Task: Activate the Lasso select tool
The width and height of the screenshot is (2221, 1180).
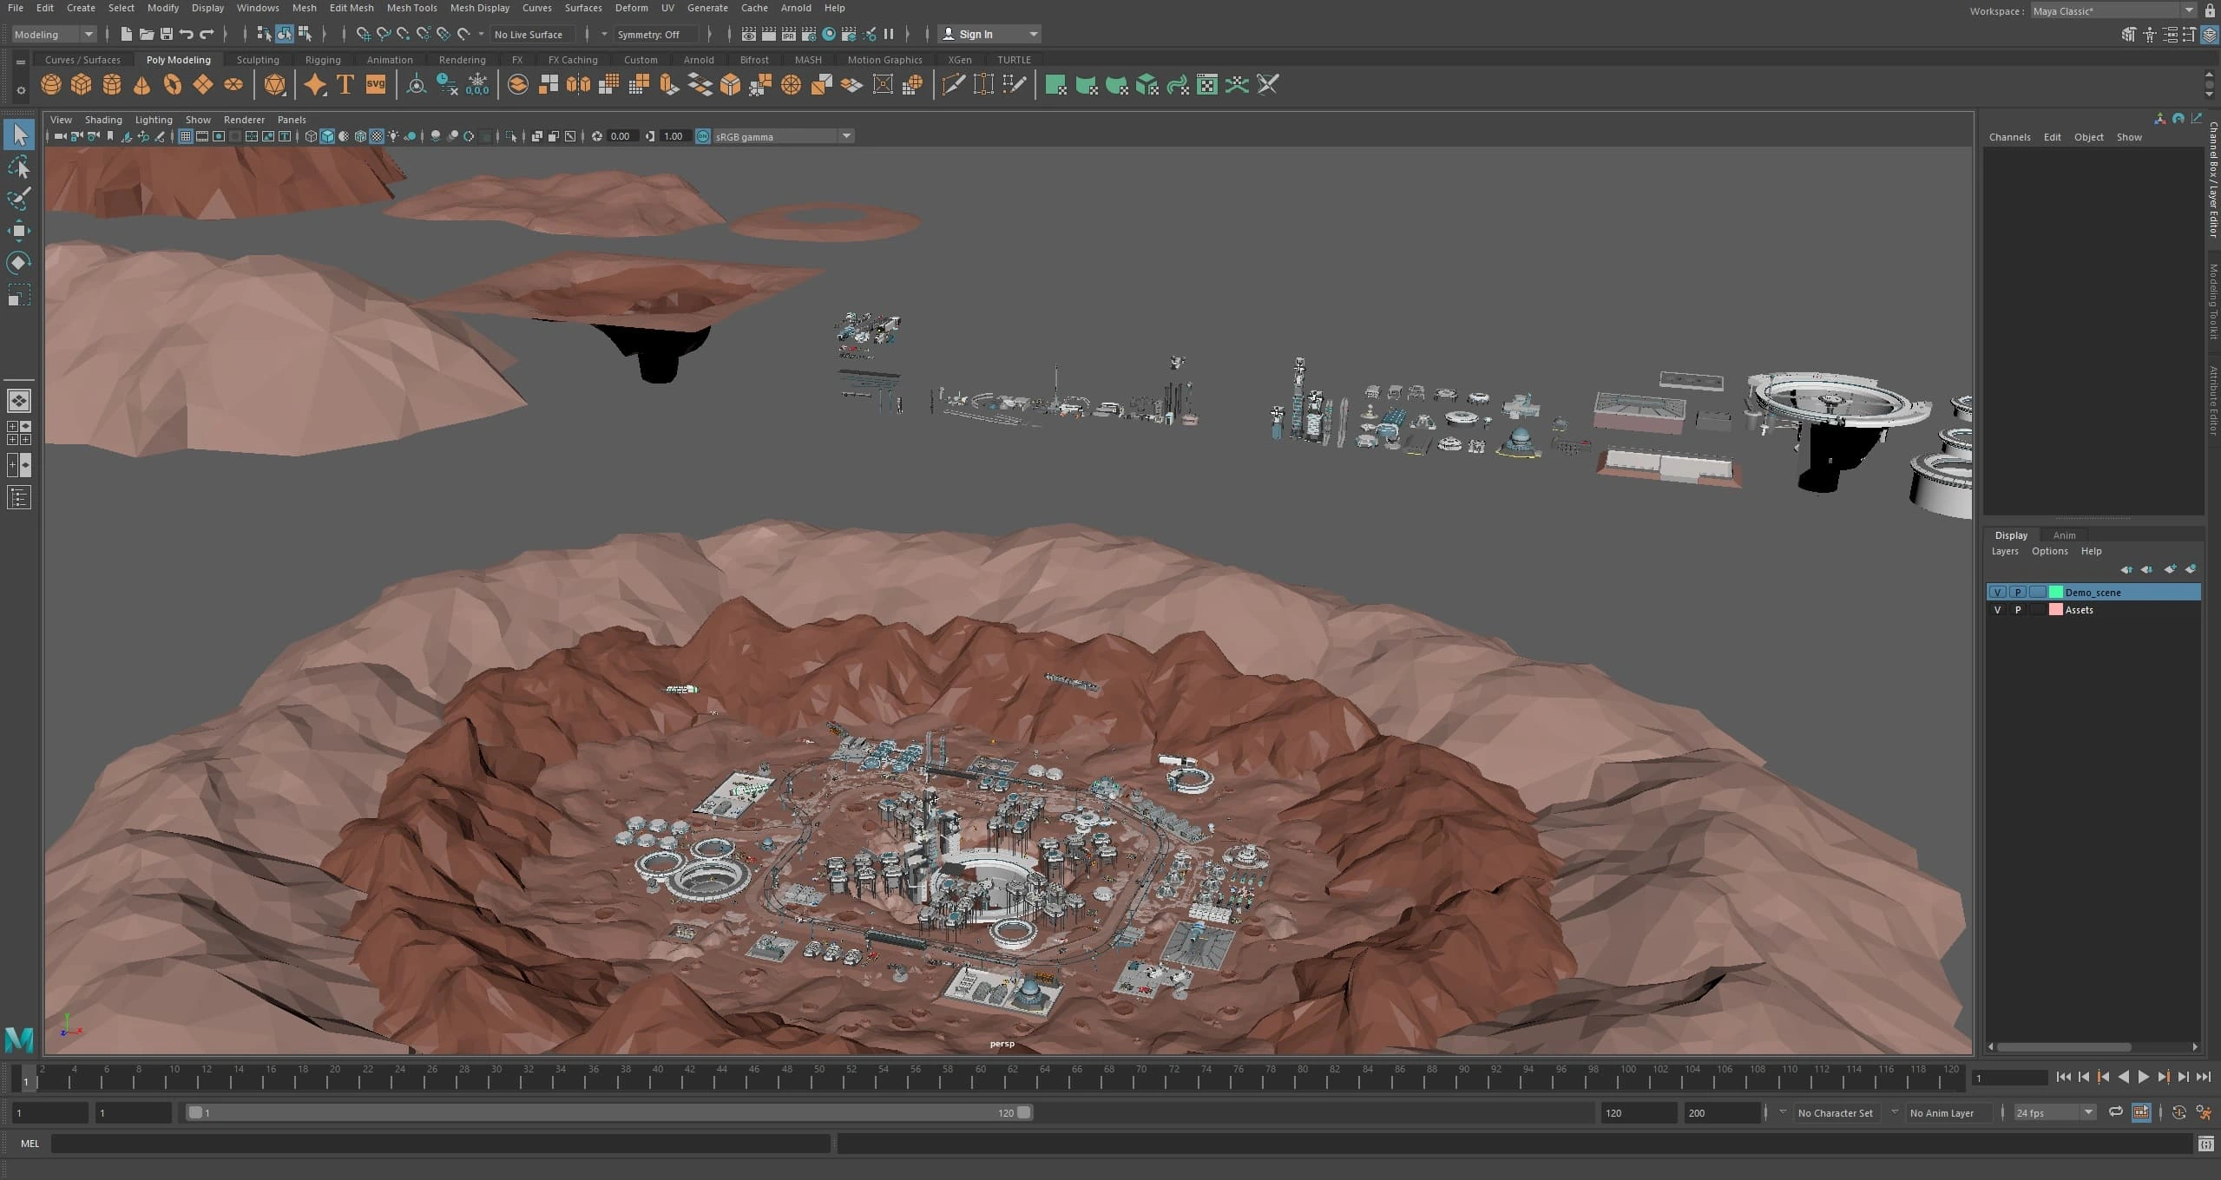Action: tap(19, 167)
